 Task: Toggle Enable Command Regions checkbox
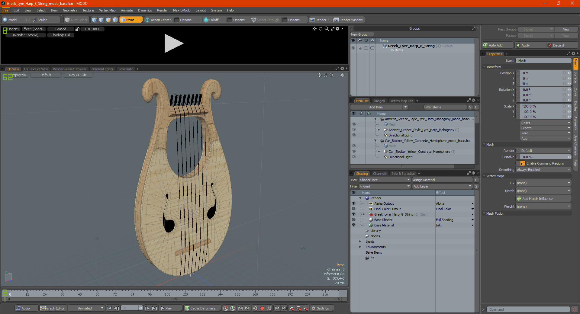[x=523, y=163]
